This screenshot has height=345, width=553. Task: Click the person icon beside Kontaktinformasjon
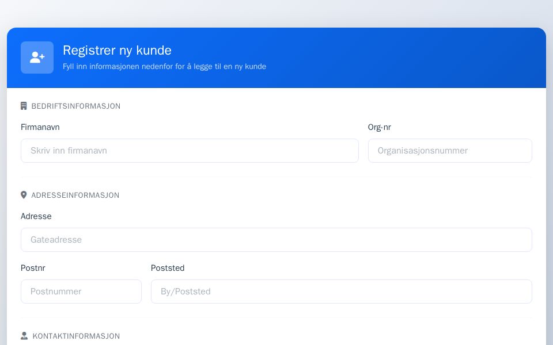tap(24, 336)
